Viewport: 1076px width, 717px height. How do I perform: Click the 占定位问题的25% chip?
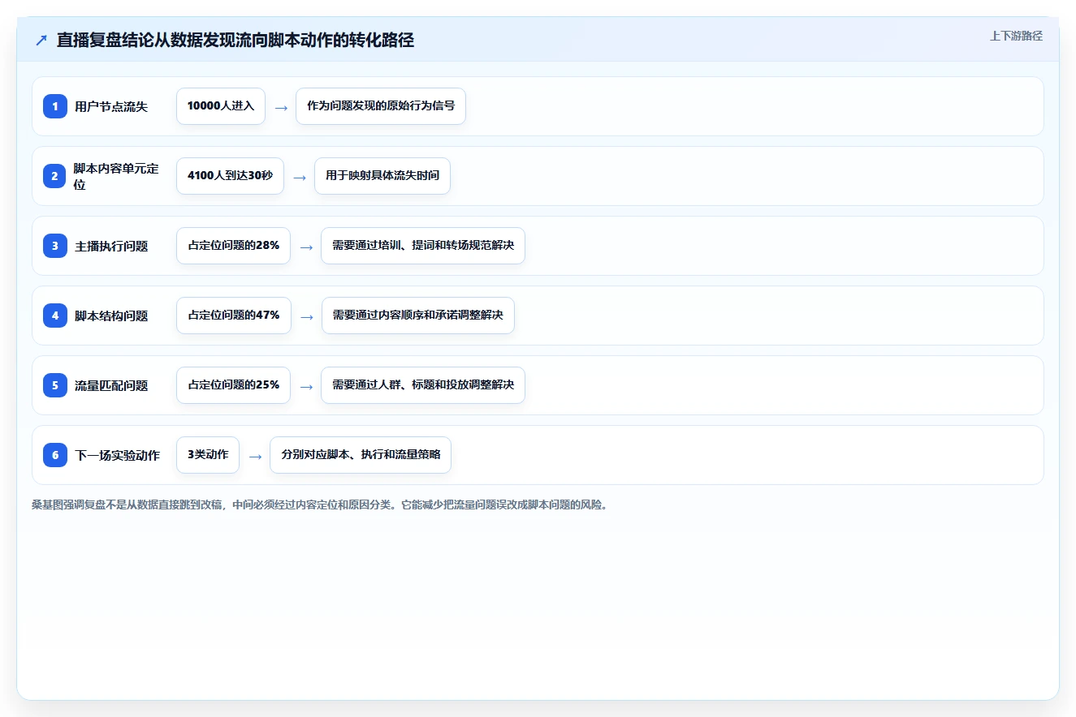233,385
